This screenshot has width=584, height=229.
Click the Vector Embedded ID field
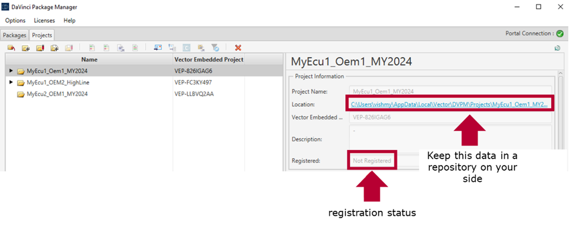450,117
